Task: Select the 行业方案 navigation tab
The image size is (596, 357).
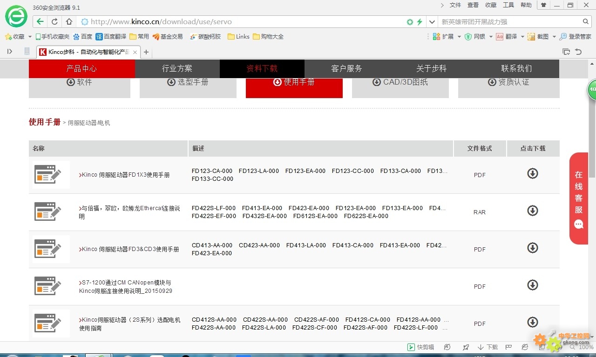Action: (177, 68)
